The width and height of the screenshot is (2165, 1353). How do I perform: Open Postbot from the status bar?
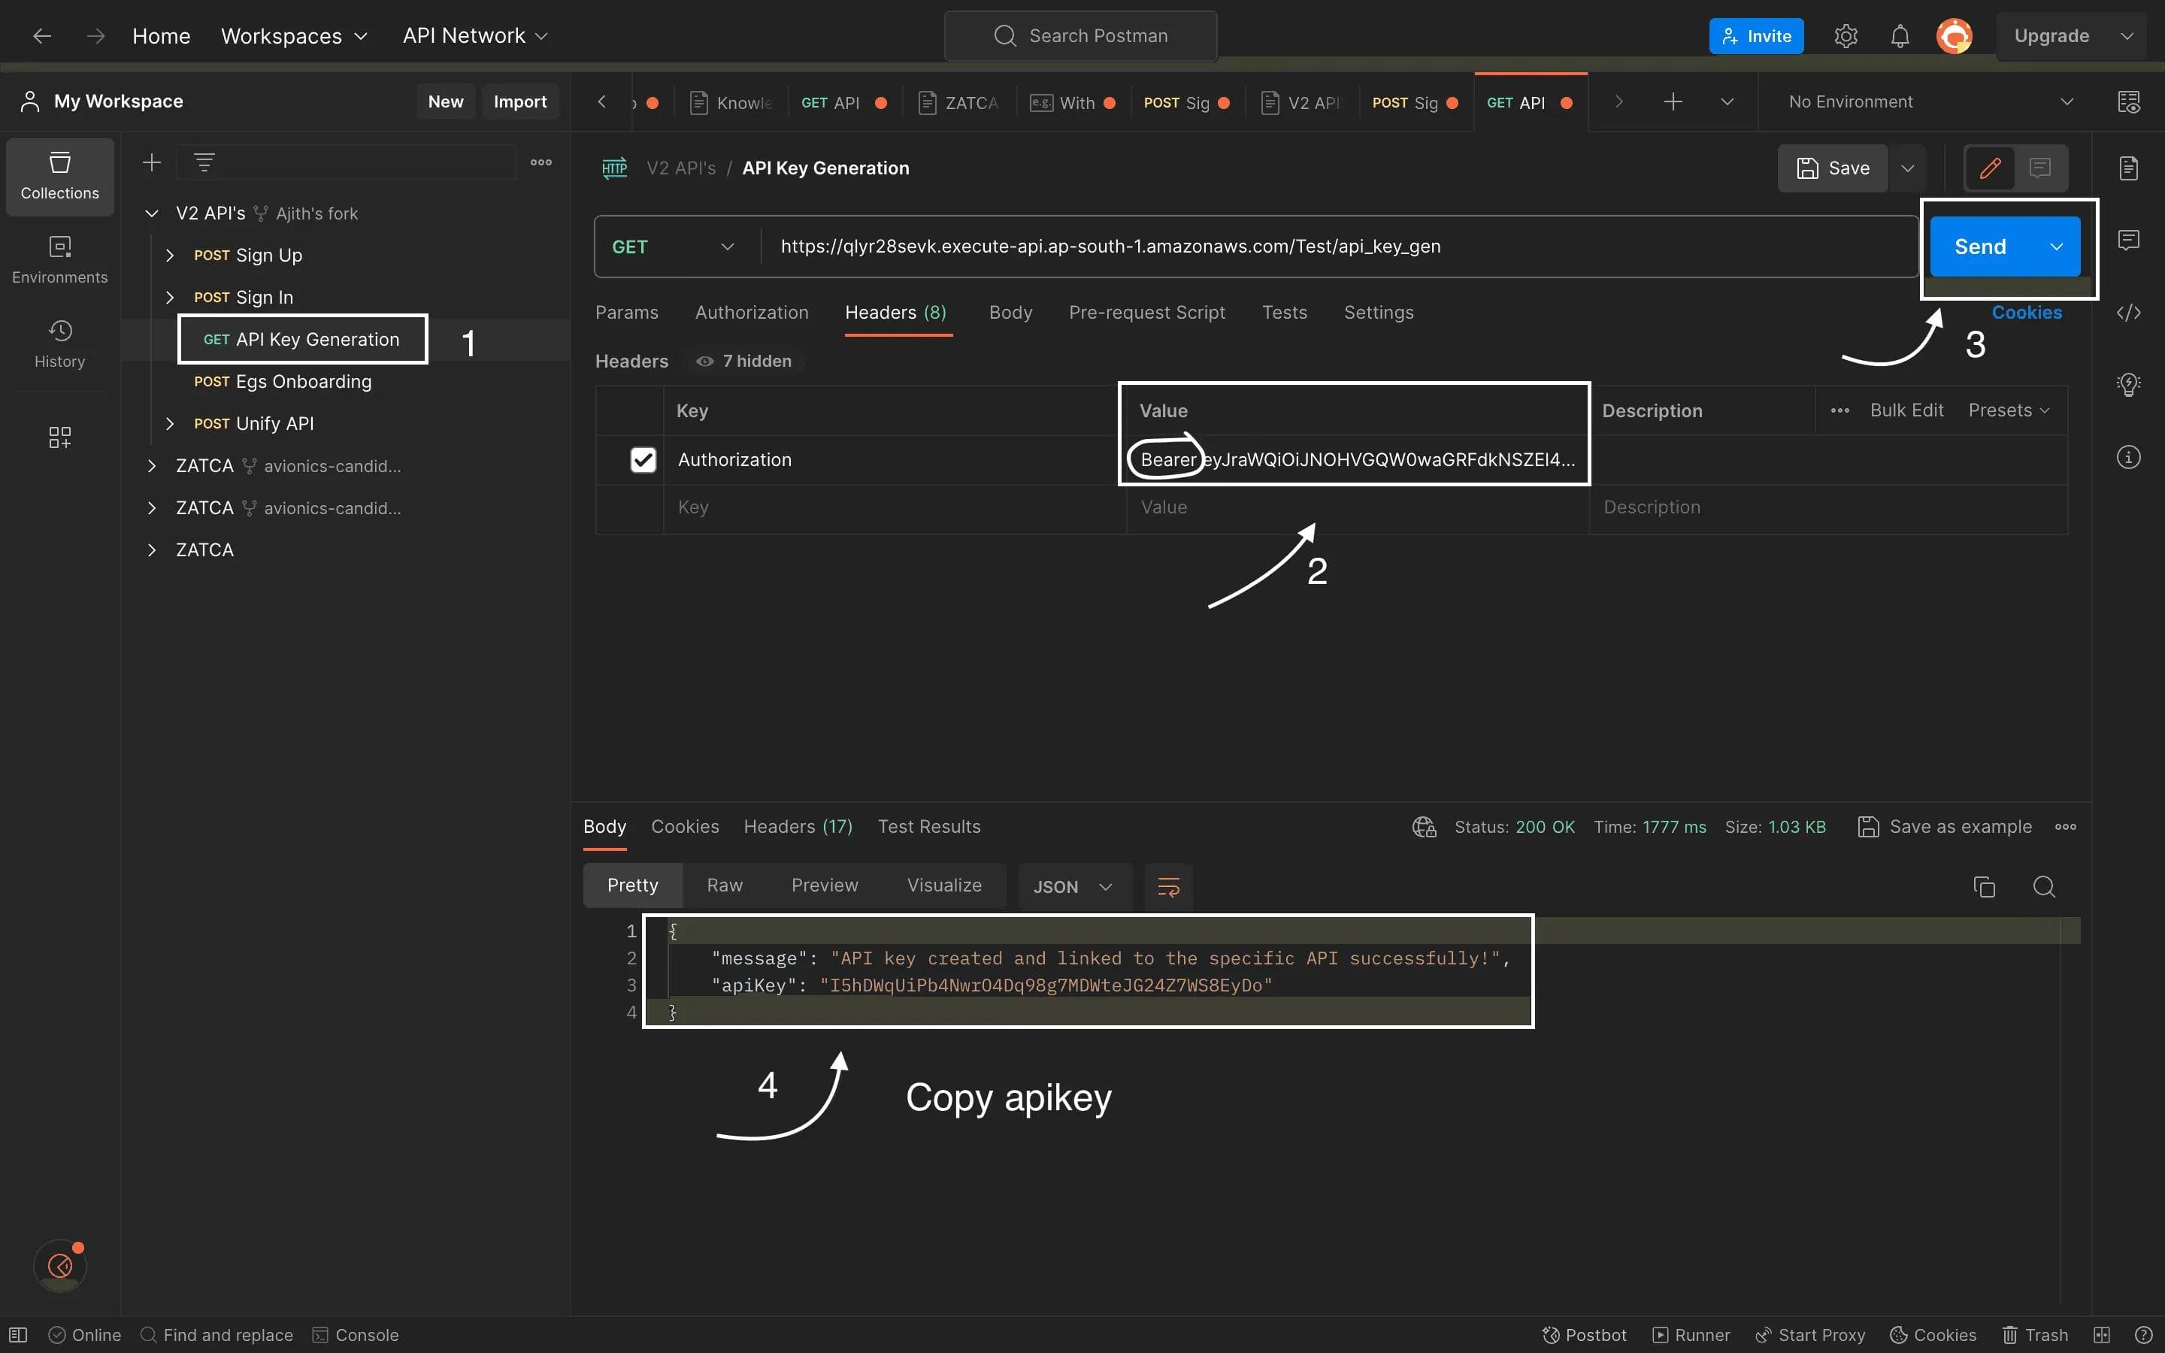point(1585,1334)
